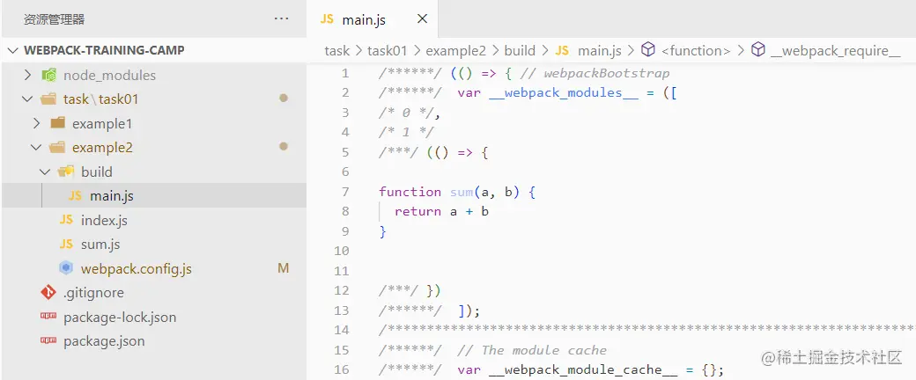This screenshot has width=916, height=380.
Task: Click the task\task01 open folder icon
Action: click(48, 99)
